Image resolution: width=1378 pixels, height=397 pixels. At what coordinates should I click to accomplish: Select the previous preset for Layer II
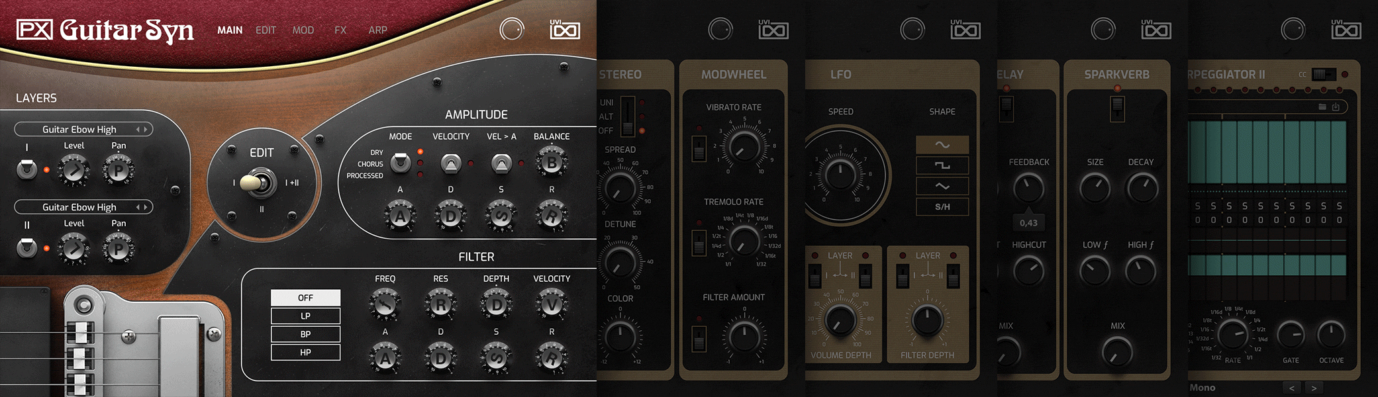click(x=138, y=207)
